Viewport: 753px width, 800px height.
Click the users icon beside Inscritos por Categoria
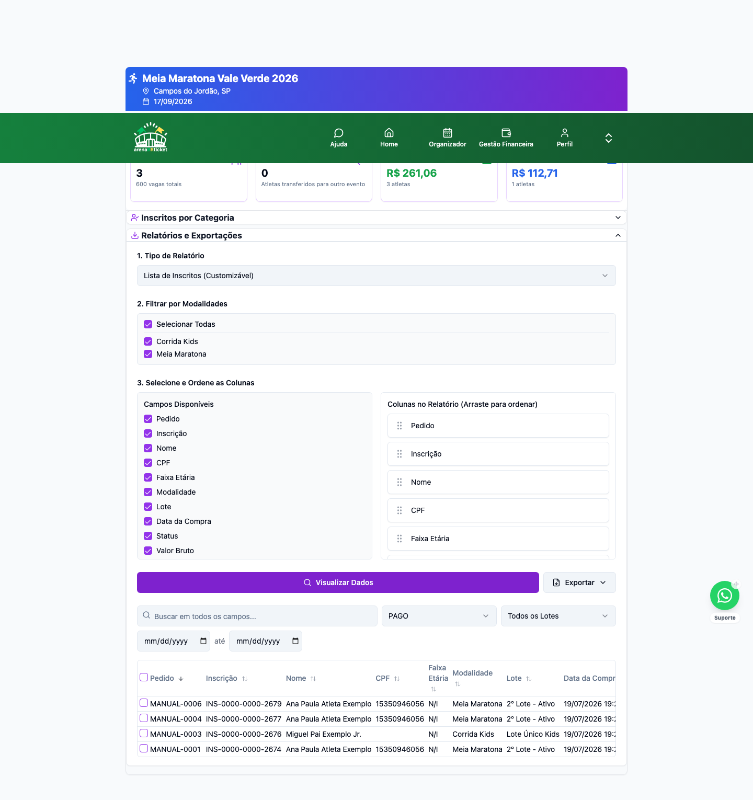(x=135, y=218)
